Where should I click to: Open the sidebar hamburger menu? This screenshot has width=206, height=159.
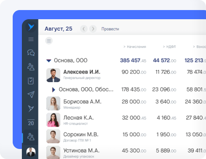[31, 39]
